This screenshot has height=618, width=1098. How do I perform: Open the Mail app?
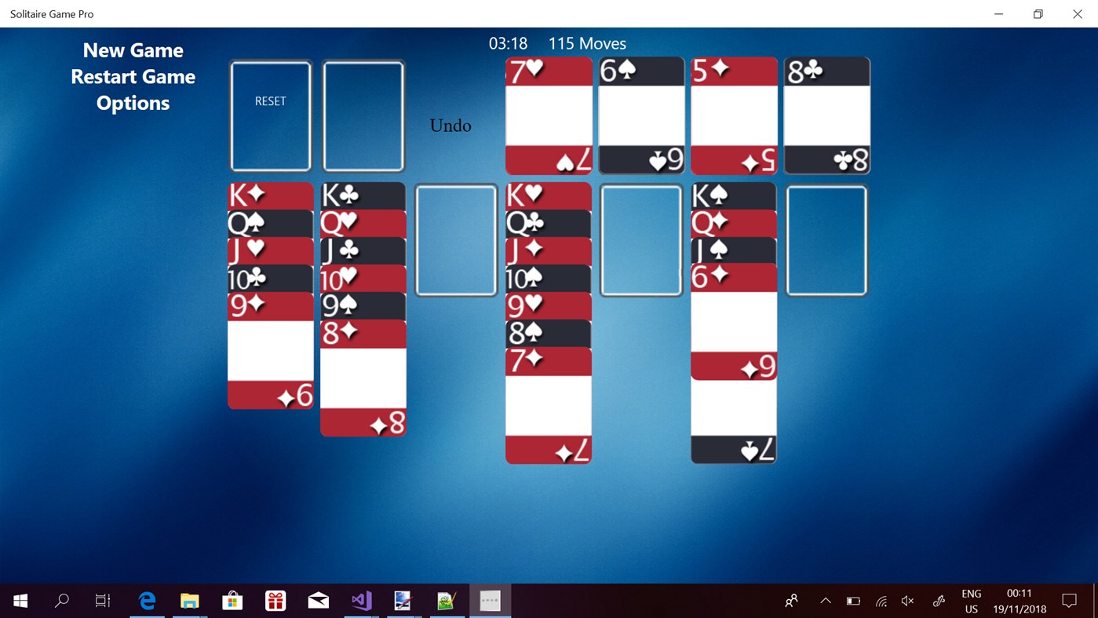tap(318, 599)
